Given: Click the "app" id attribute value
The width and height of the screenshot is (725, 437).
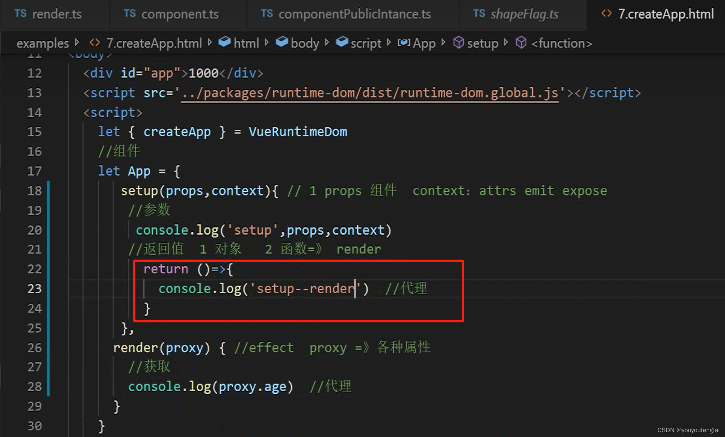Looking at the screenshot, I should (162, 73).
